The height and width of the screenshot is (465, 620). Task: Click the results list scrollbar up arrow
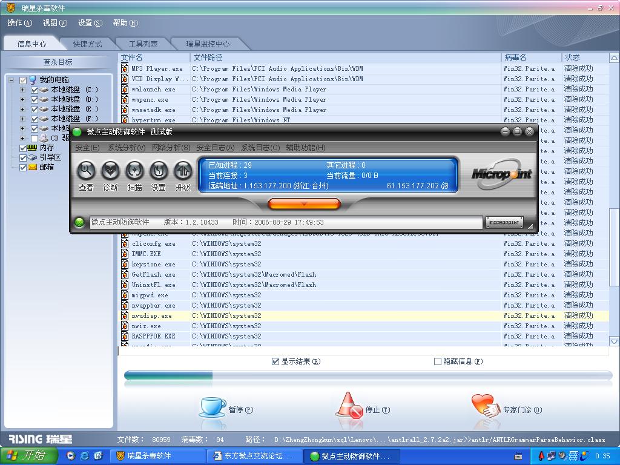click(614, 58)
